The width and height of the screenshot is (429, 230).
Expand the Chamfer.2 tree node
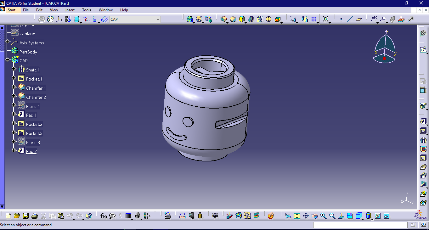coord(14,96)
